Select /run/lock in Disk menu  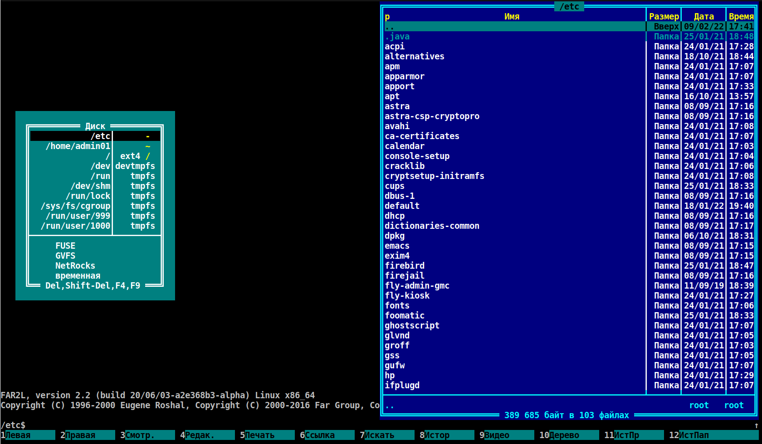tap(95, 196)
